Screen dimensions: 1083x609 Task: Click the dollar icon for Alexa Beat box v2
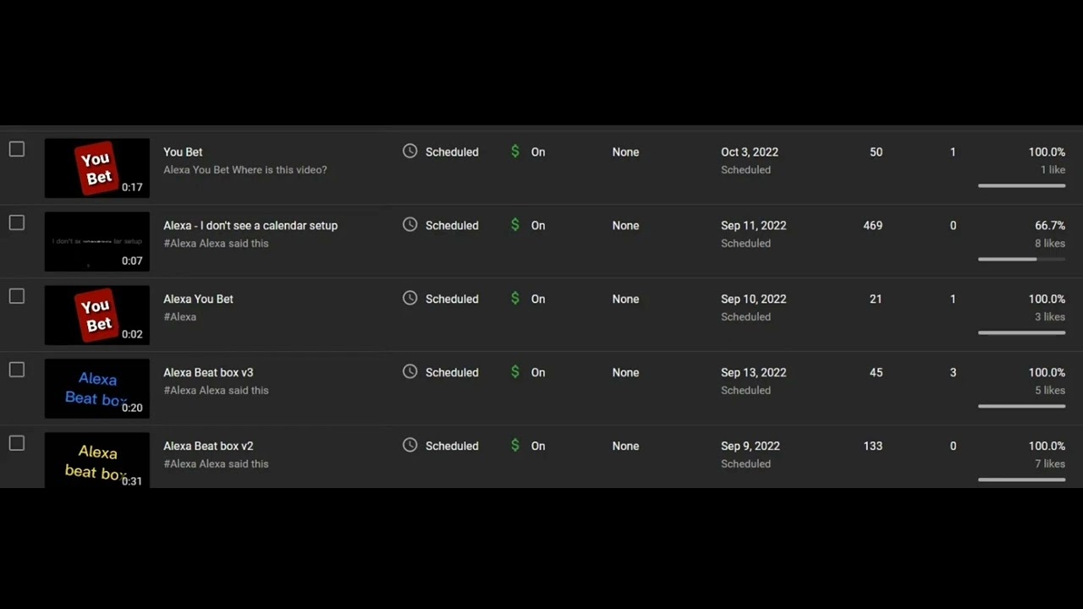click(515, 445)
